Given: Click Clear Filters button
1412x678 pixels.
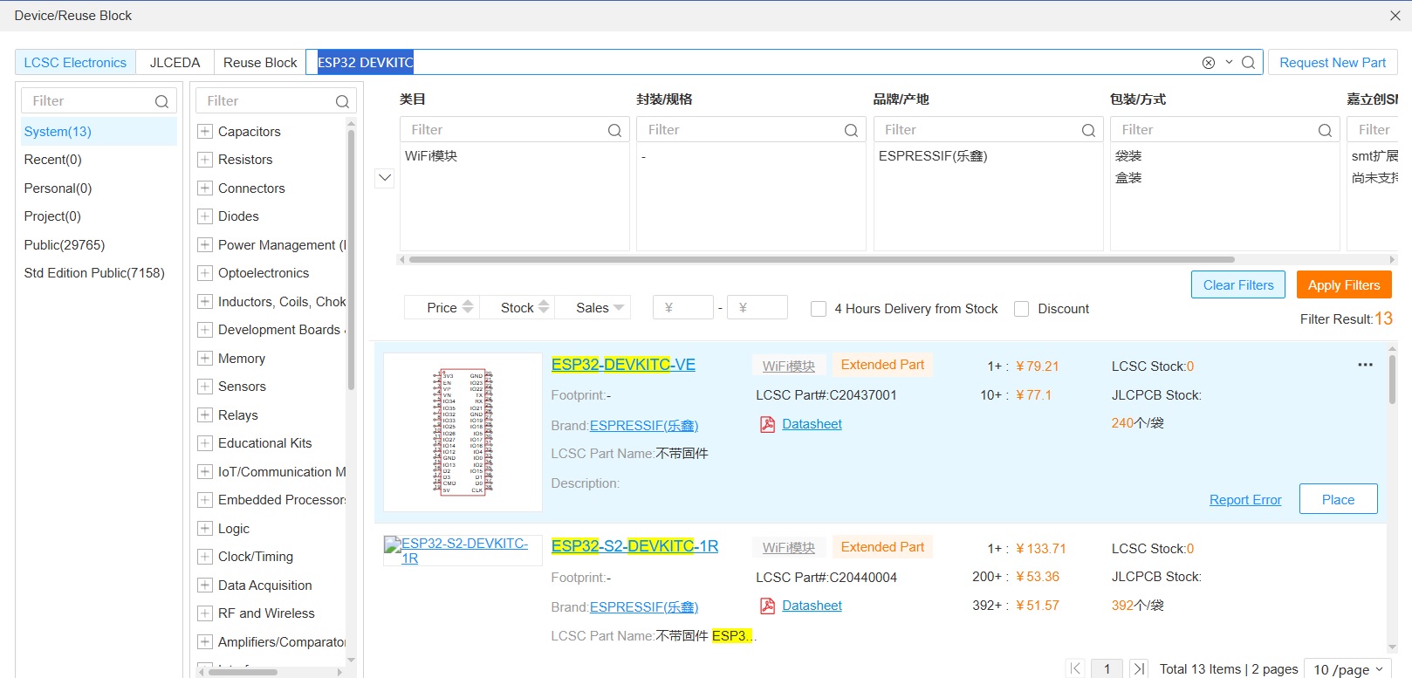Looking at the screenshot, I should point(1238,285).
